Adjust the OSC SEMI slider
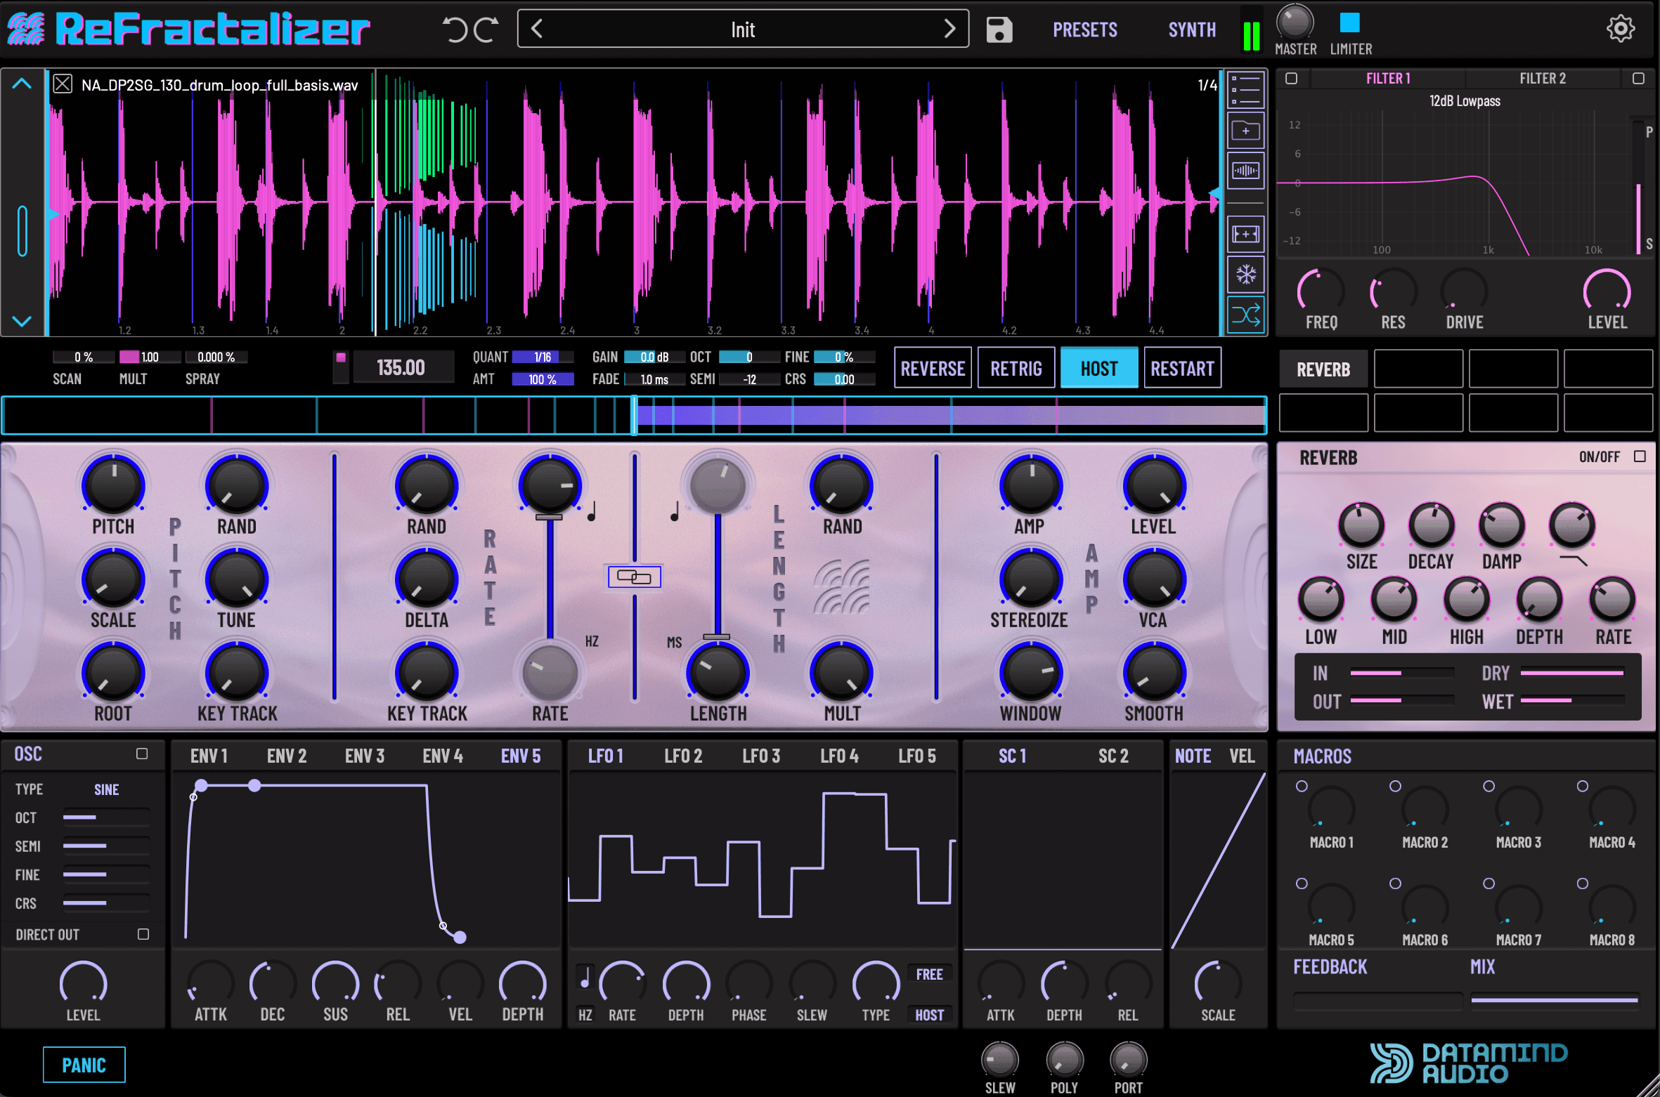Image resolution: width=1660 pixels, height=1097 pixels. coord(105,846)
